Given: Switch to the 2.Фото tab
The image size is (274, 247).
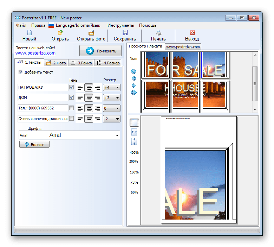Looking at the screenshot, I should tap(56, 63).
